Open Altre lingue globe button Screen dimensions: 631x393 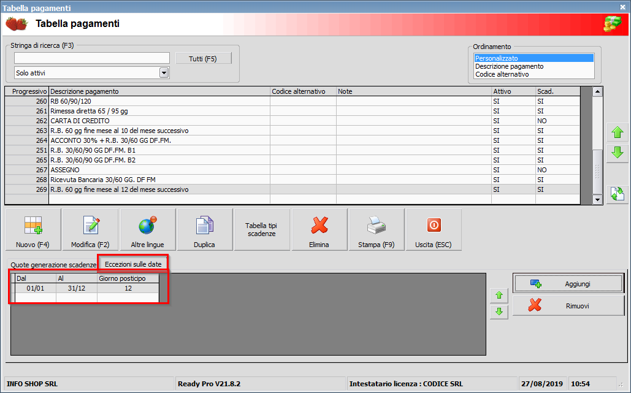tap(148, 230)
